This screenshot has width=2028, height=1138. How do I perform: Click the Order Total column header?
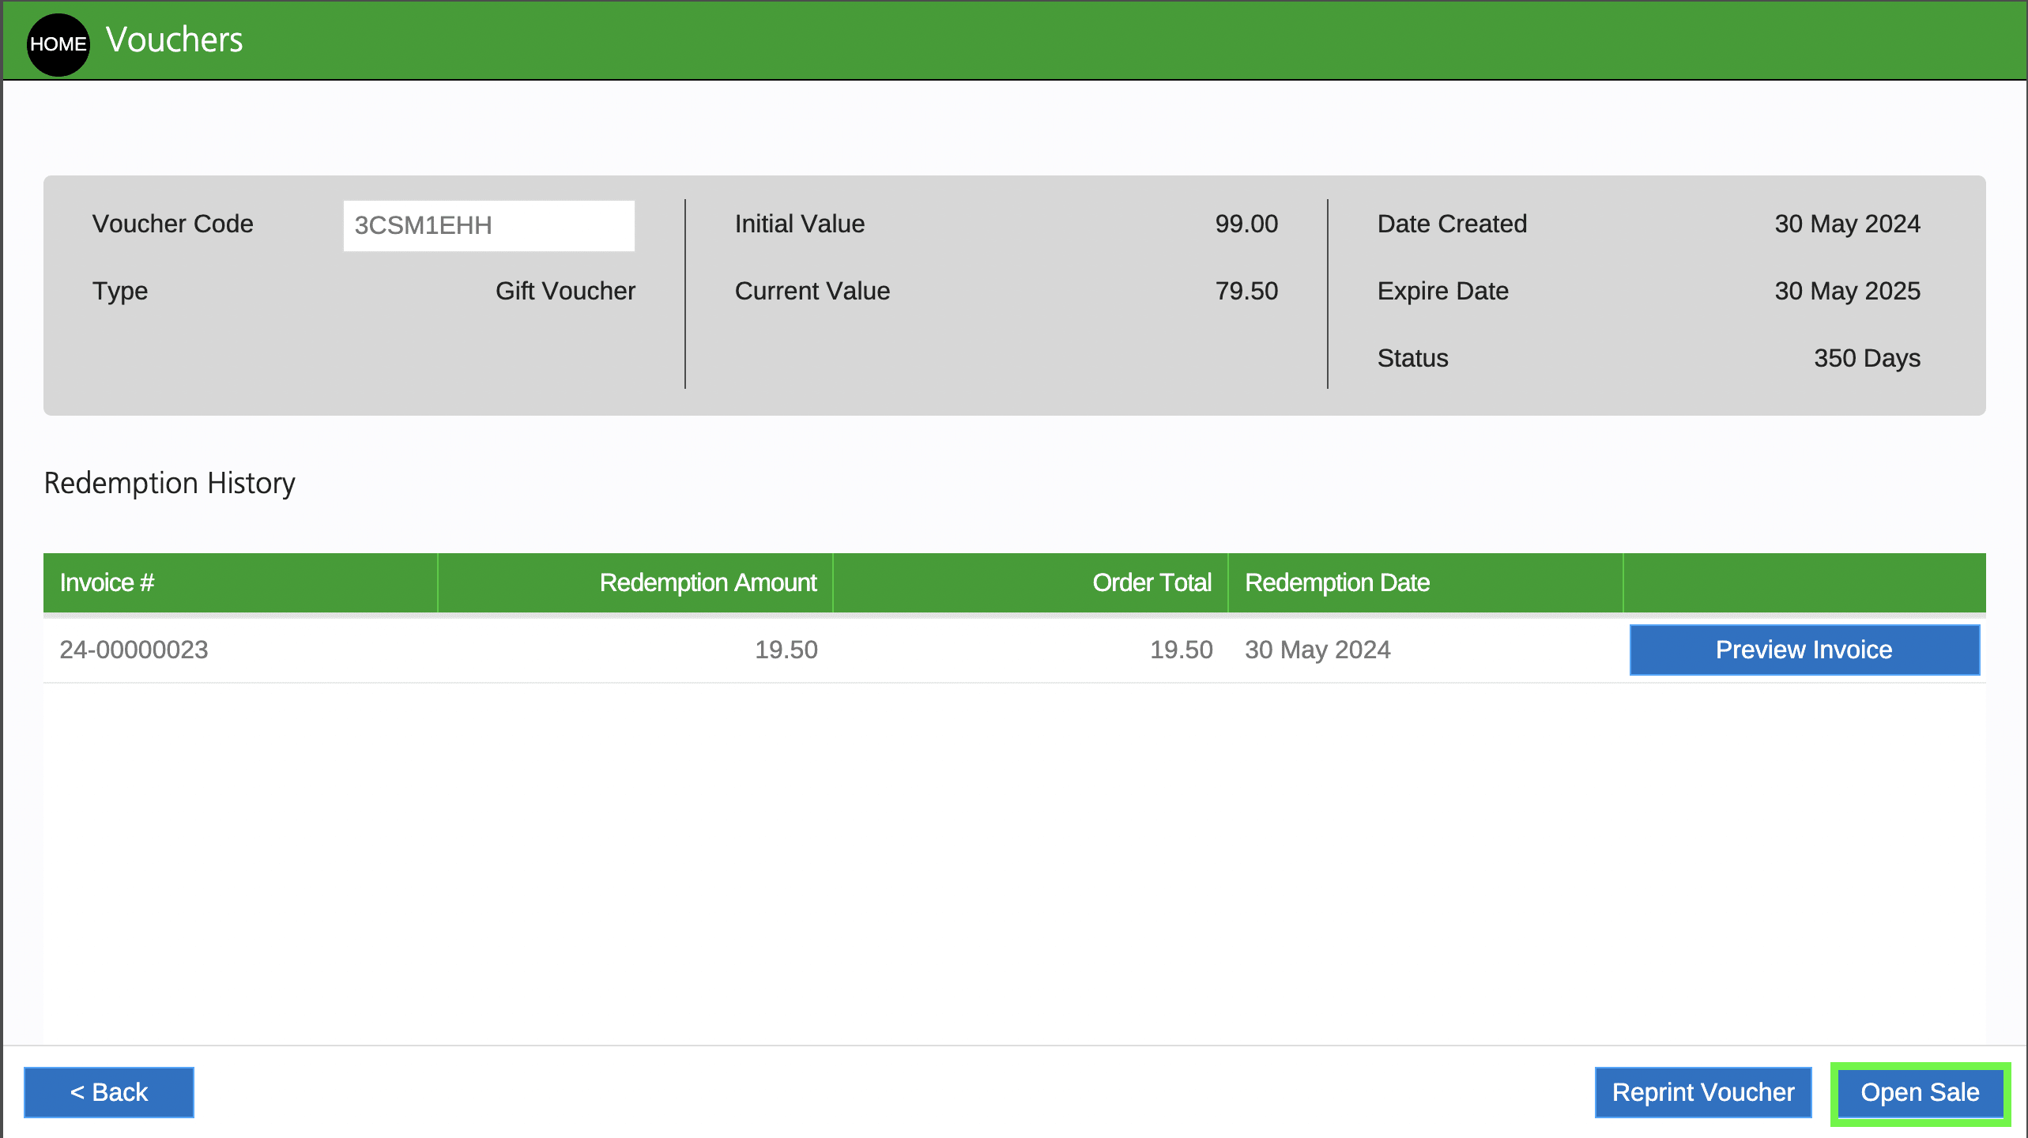click(x=1031, y=582)
